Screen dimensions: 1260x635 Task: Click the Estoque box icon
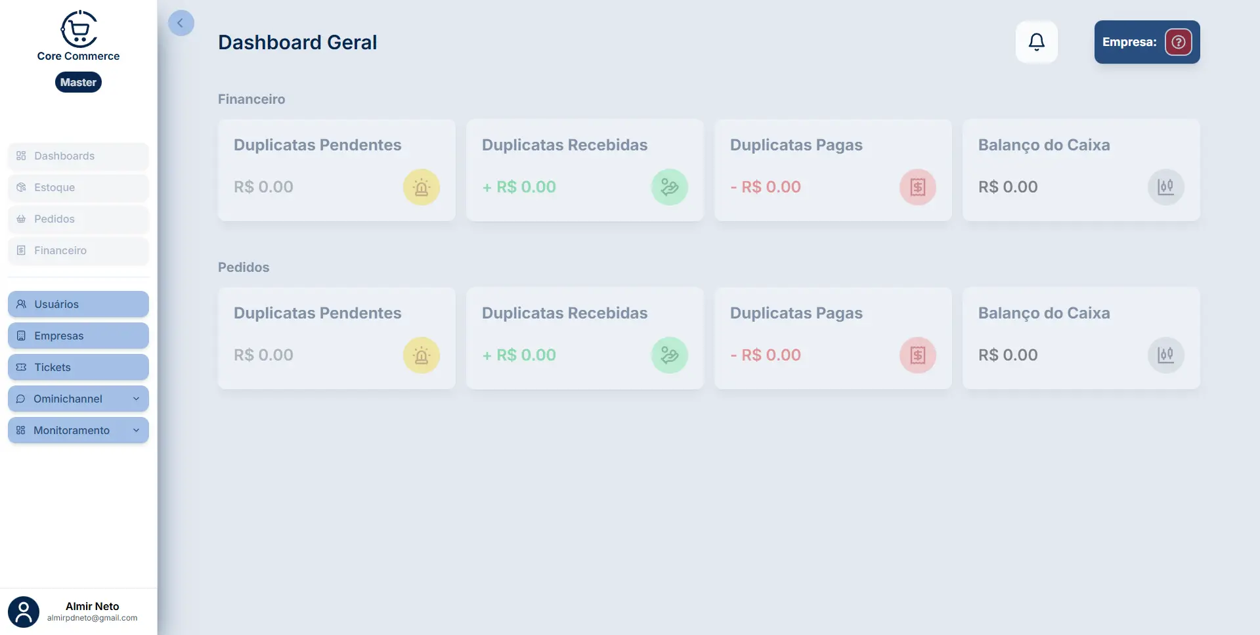(20, 187)
